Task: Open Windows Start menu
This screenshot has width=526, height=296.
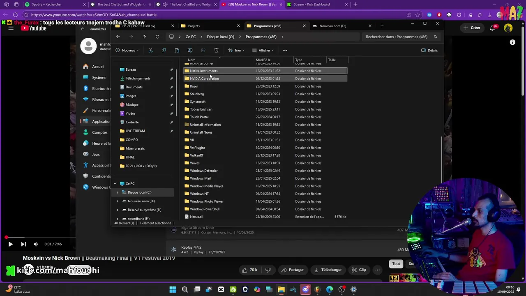Action: click(x=173, y=289)
